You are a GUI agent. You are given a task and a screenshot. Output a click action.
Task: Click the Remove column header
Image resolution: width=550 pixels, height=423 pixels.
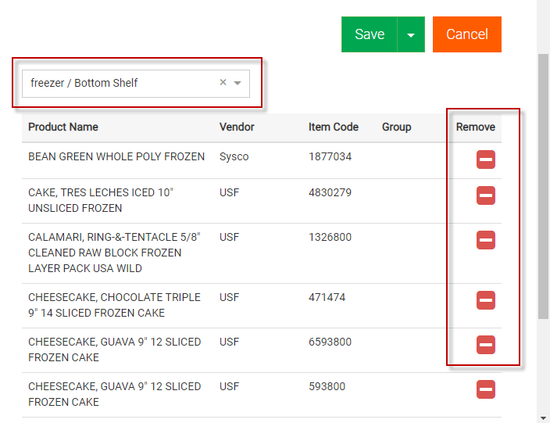(x=475, y=127)
